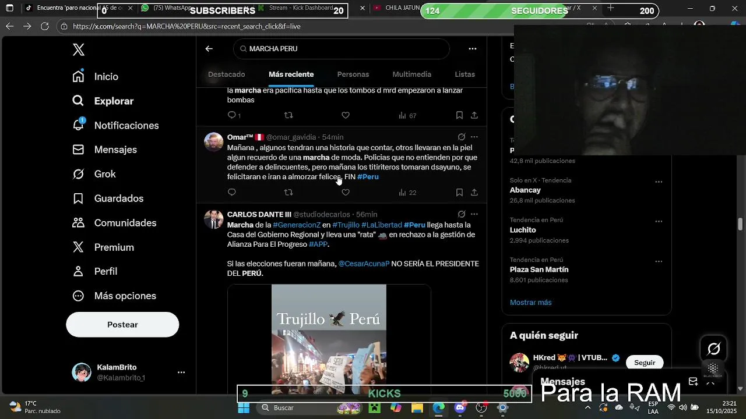Viewport: 746px width, 419px height.
Task: Go to Inicio in sidebar
Action: pos(95,76)
